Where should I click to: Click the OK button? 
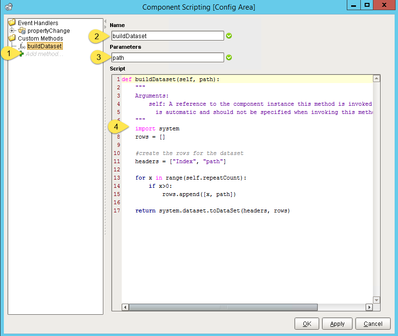tap(307, 323)
